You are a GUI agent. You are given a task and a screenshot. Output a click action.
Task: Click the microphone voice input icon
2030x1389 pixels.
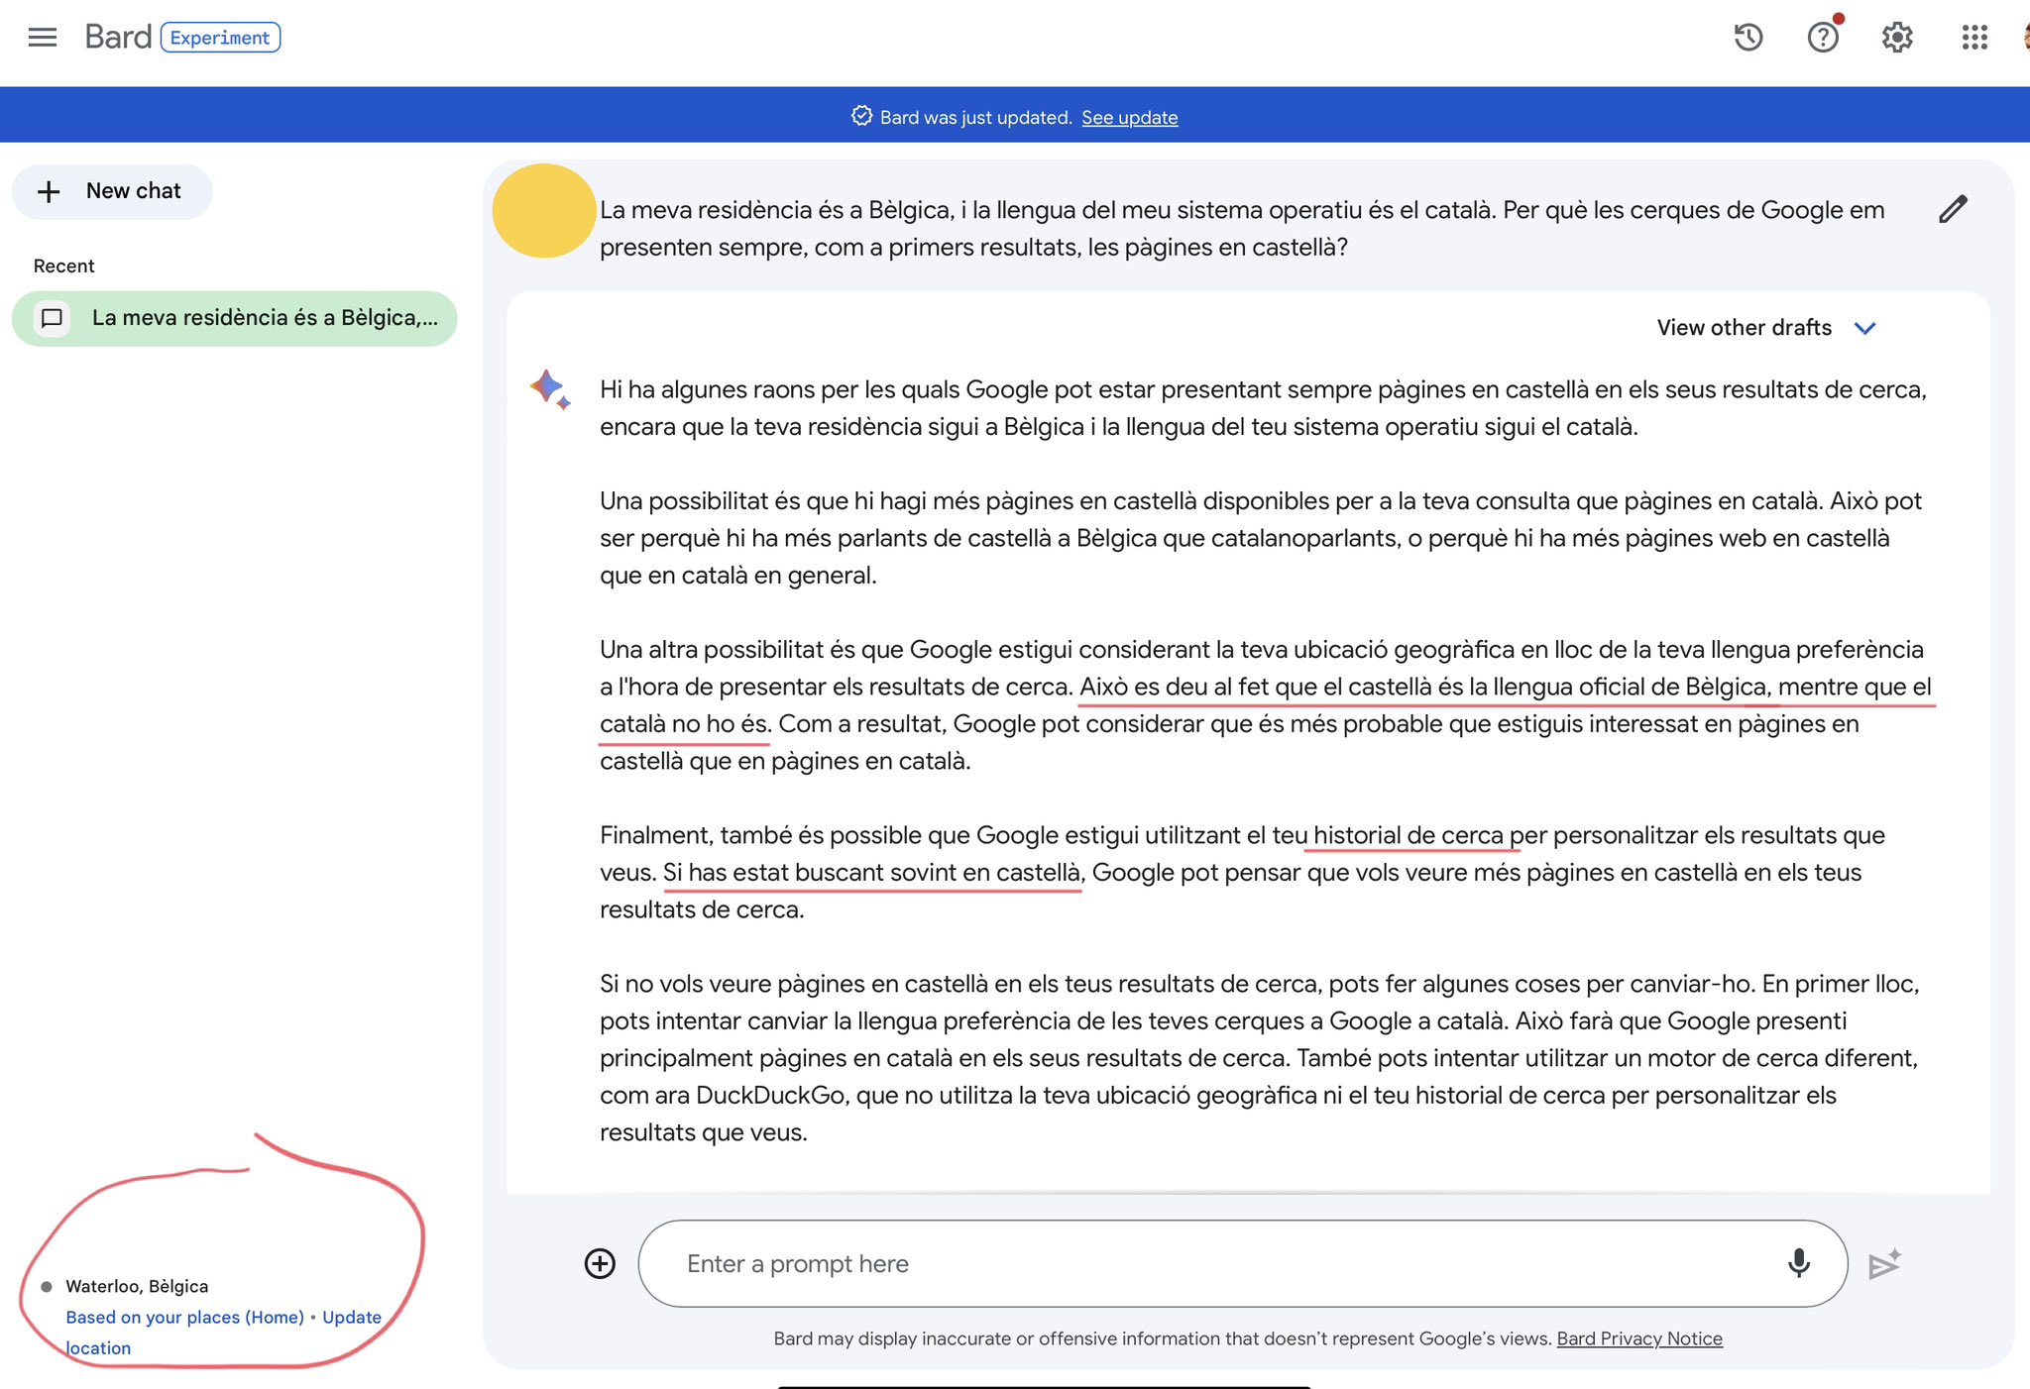1798,1263
